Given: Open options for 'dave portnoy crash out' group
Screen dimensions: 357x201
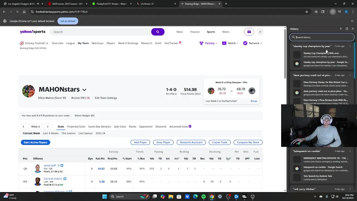Looking at the screenshot, I should (x=350, y=75).
